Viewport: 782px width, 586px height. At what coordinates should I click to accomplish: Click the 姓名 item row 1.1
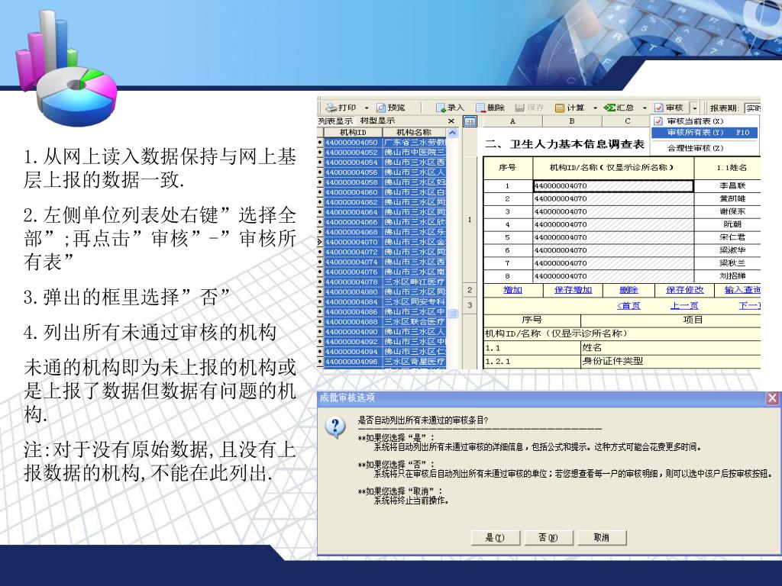coord(622,348)
